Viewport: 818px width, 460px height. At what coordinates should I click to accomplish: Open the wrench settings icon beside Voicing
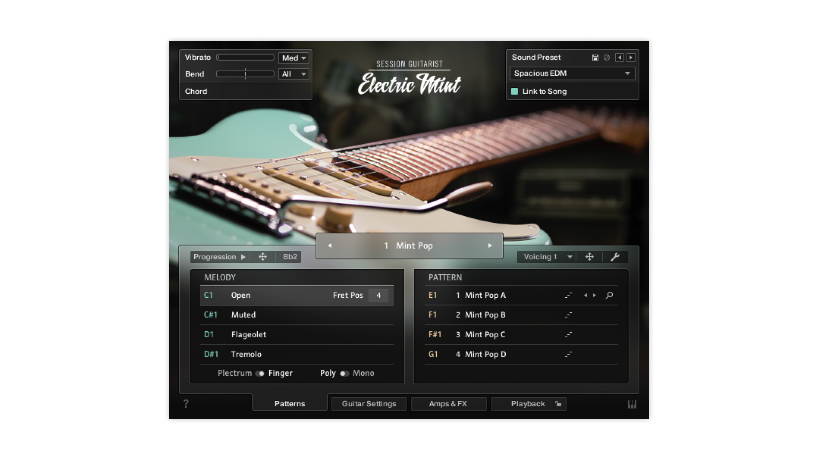coord(615,257)
